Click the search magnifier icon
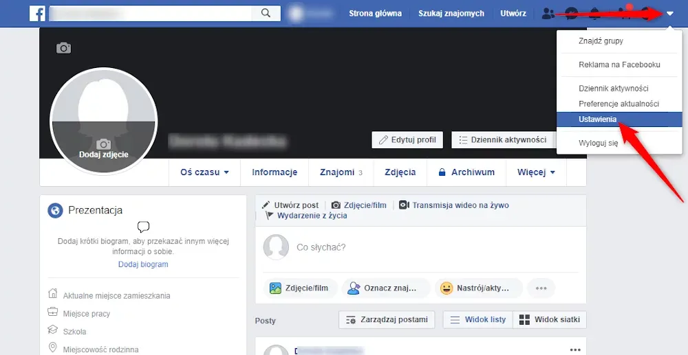The width and height of the screenshot is (688, 355). coord(266,13)
